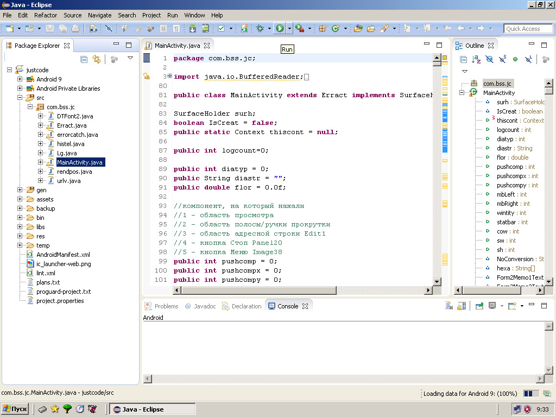
Task: Click the Quick Access search field
Action: [x=528, y=29]
